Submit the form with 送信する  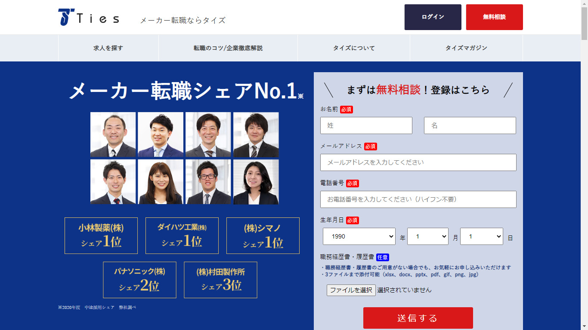pyautogui.click(x=418, y=318)
